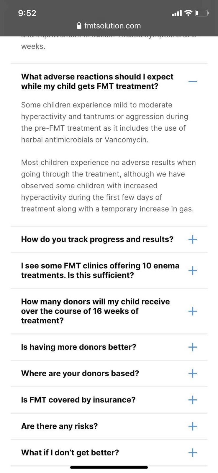Expand 'What if I don't get better?' plus icon
Viewport: 218px width, 473px height.
(193, 453)
